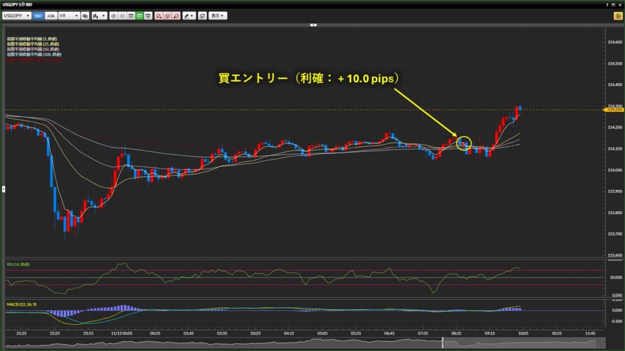Open the 5分 timeframe dropdown
Image resolution: width=625 pixels, height=351 pixels.
(69, 15)
